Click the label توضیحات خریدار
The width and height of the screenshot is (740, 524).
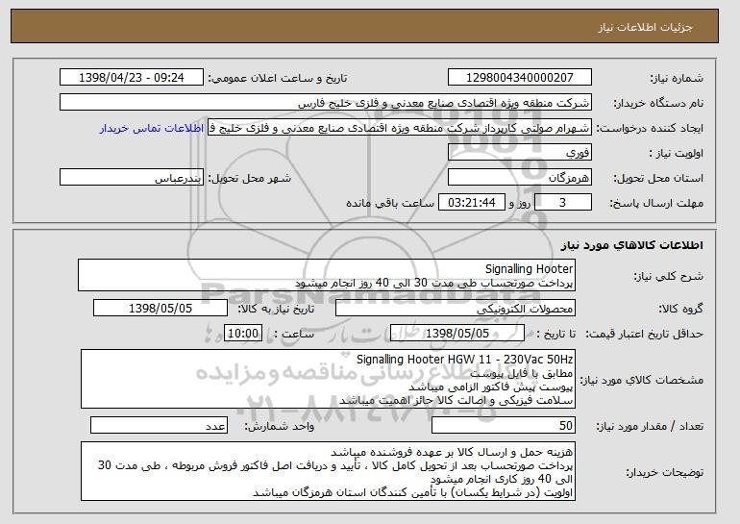point(664,472)
